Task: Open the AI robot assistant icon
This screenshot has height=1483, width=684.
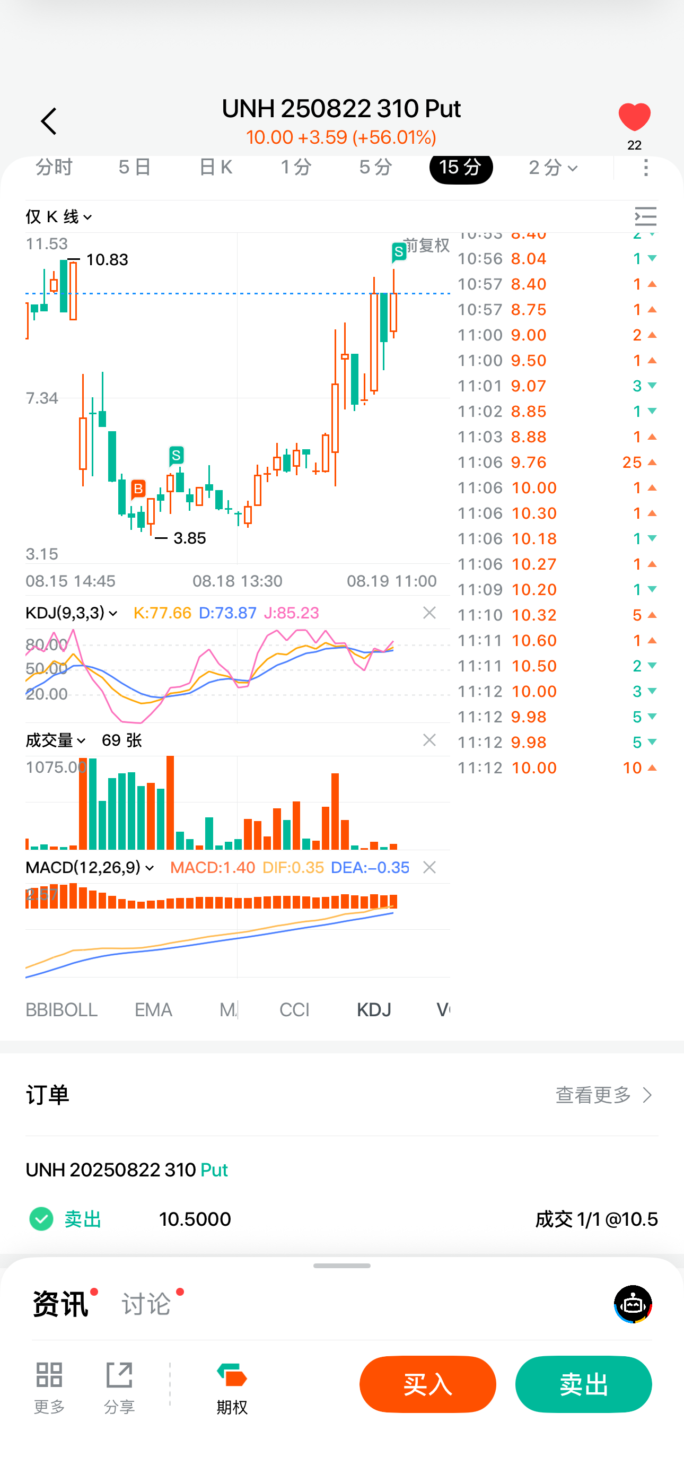Action: [633, 1303]
